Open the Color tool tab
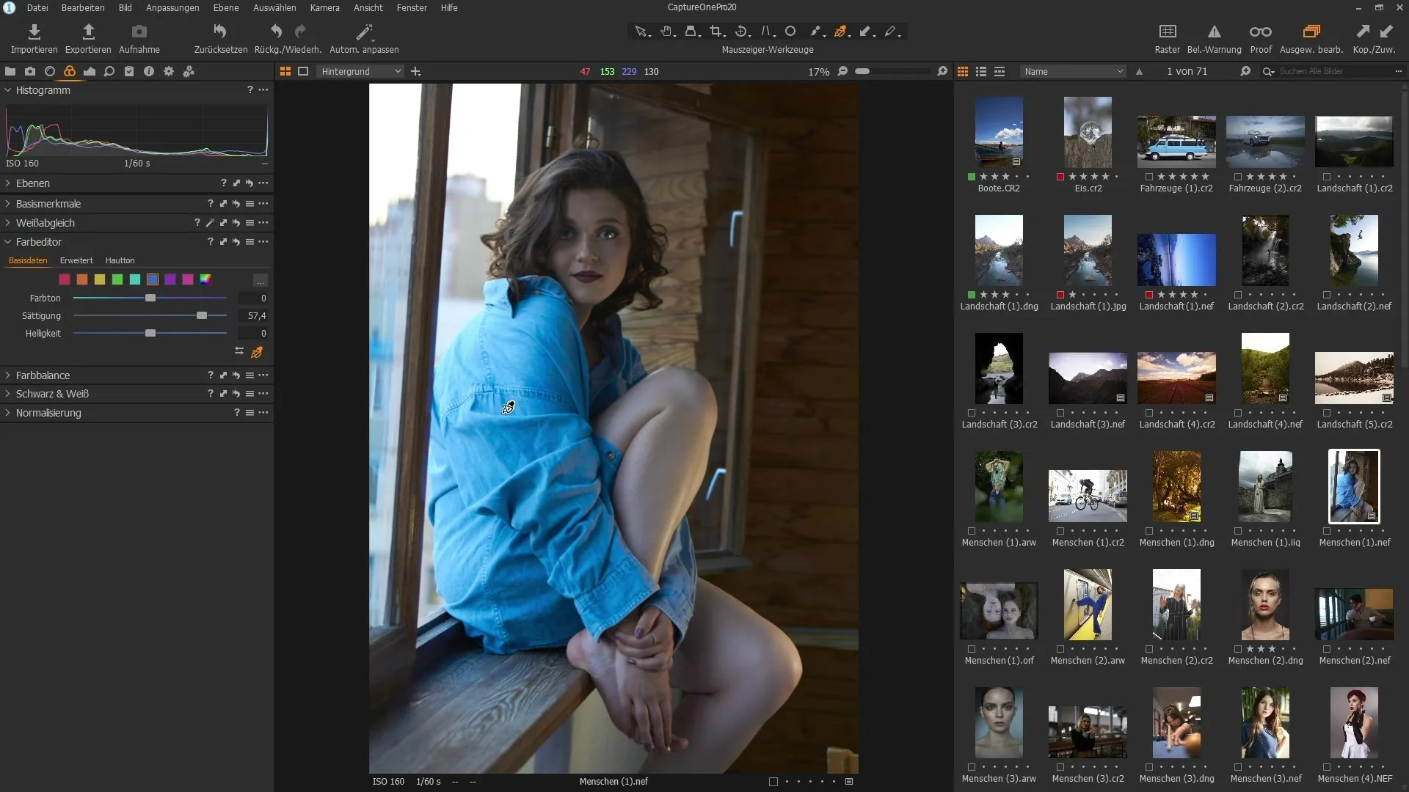This screenshot has width=1409, height=792. tap(70, 71)
